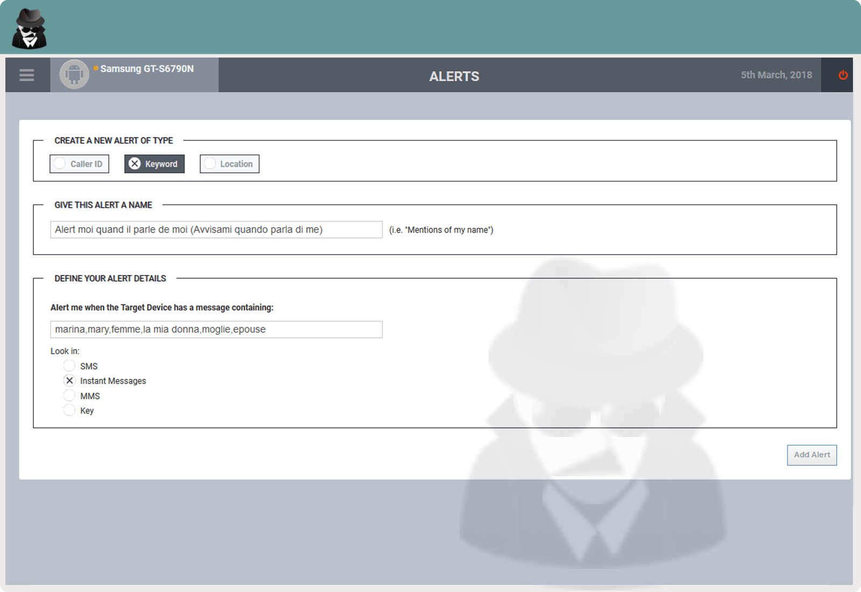Click the keywords input containing marina,mary,femme
Viewport: 861px width, 592px height.
tap(215, 329)
